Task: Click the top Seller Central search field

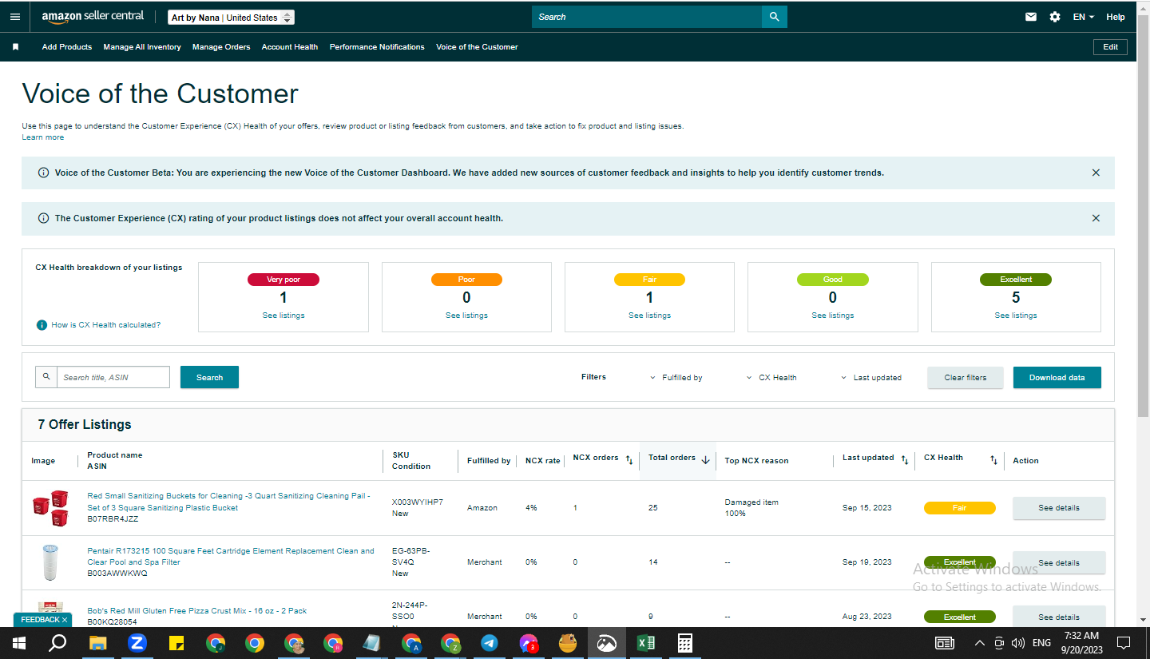Action: click(647, 17)
